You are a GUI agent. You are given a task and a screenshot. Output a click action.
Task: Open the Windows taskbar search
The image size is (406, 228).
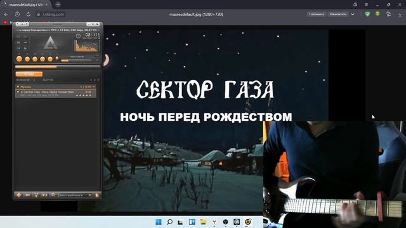169,222
